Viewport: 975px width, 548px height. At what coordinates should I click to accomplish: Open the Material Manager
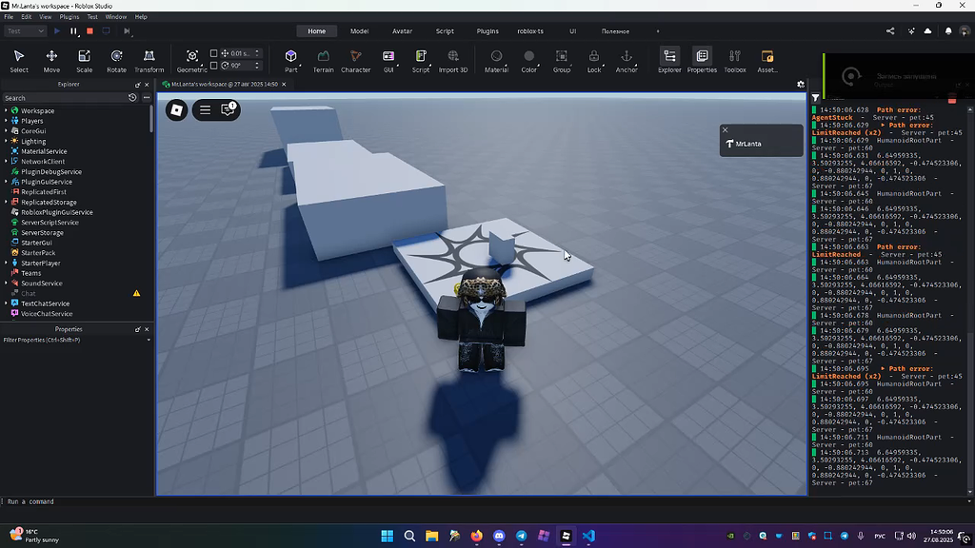point(495,59)
